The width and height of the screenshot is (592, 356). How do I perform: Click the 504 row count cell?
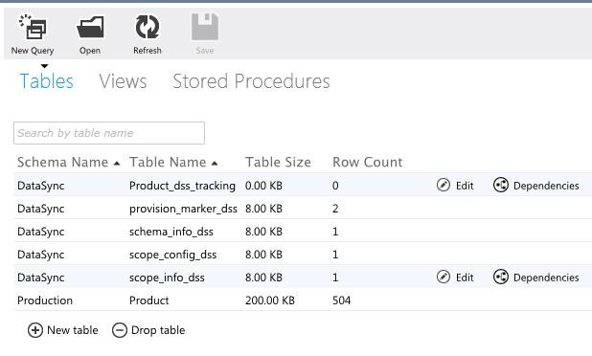(x=342, y=300)
